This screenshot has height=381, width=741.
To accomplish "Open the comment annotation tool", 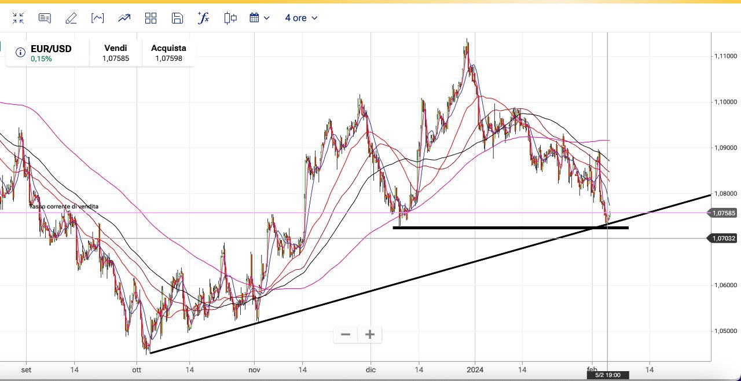I will [x=45, y=18].
